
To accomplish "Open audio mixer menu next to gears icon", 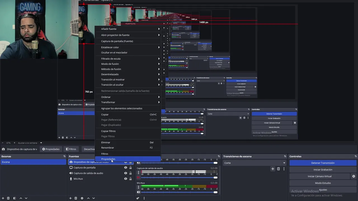I will point(144,198).
